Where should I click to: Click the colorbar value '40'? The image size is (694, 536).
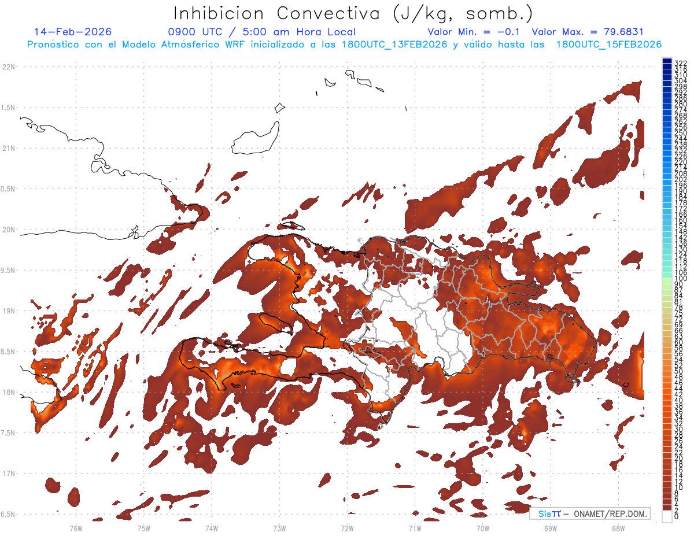[x=679, y=400]
